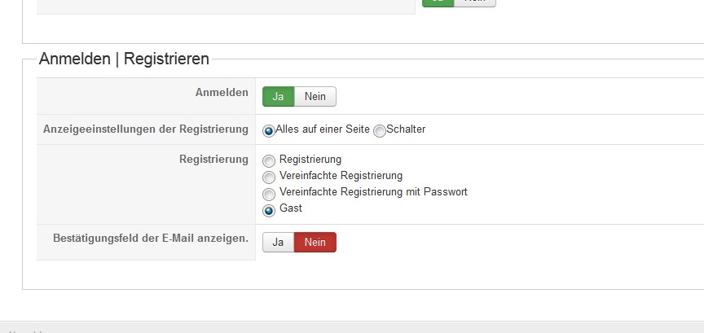704x333 pixels.
Task: Click the cut-off grey button at top edge
Action: [x=474, y=2]
